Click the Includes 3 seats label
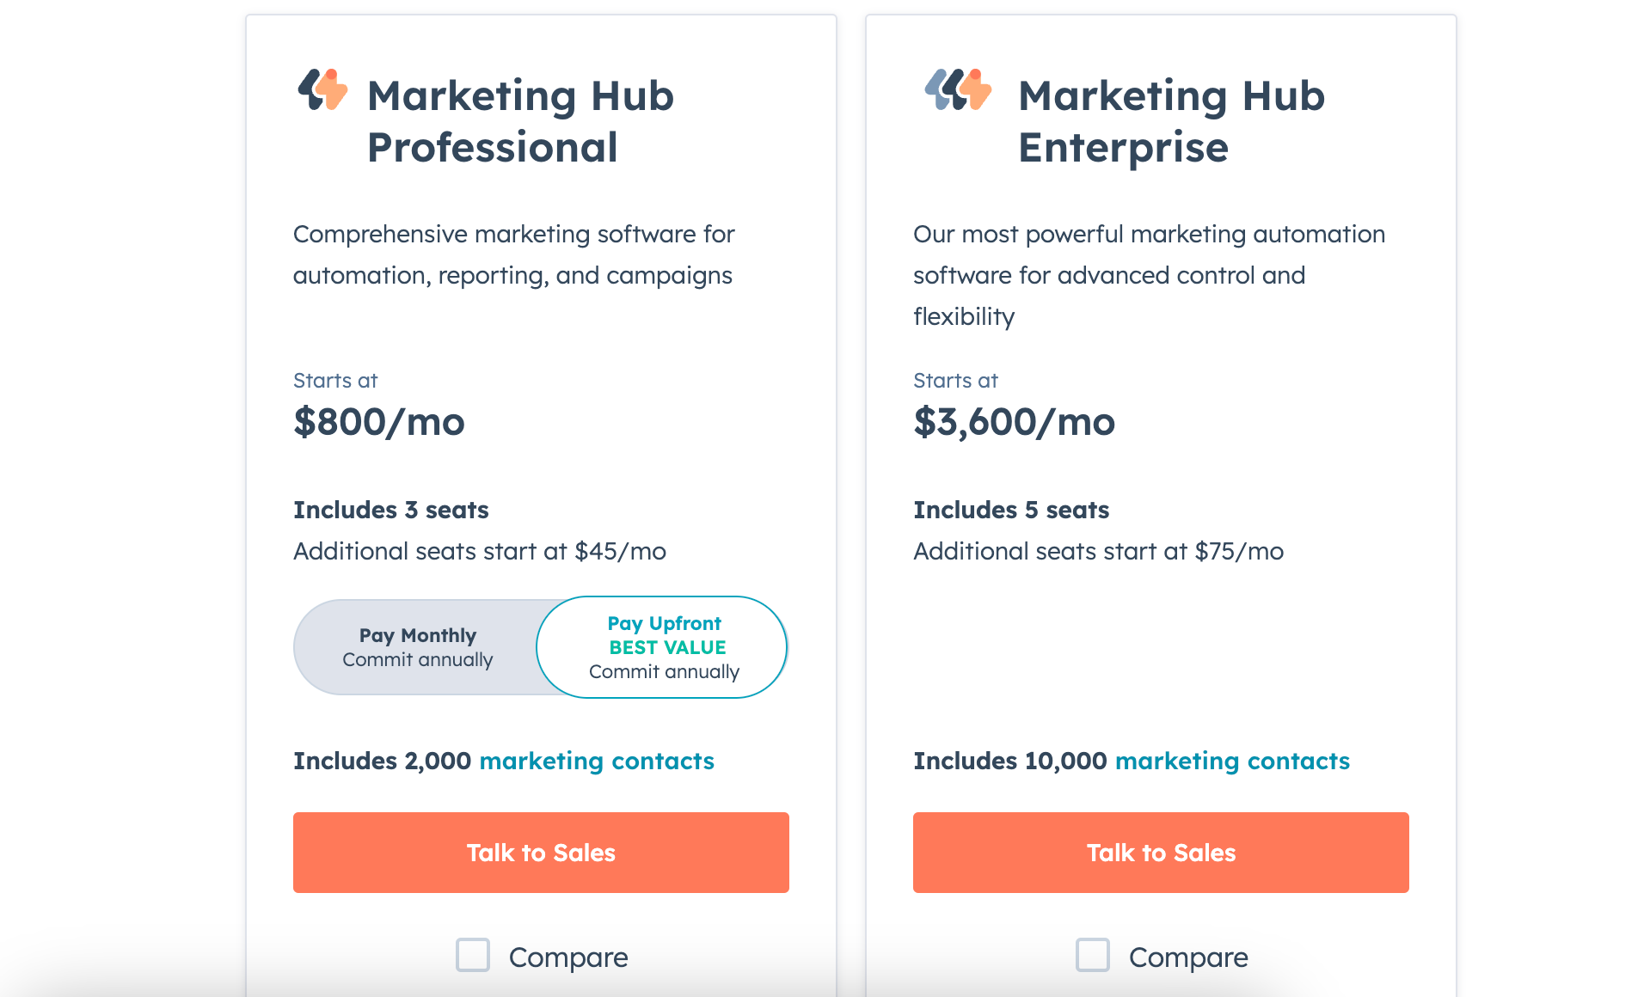Viewport: 1644px width, 997px height. (390, 510)
